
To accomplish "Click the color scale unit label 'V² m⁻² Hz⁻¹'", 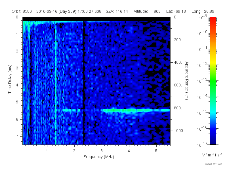I will pyautogui.click(x=212, y=155).
